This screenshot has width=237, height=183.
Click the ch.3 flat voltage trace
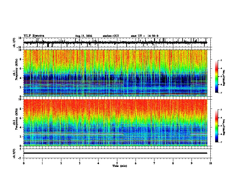point(116,153)
